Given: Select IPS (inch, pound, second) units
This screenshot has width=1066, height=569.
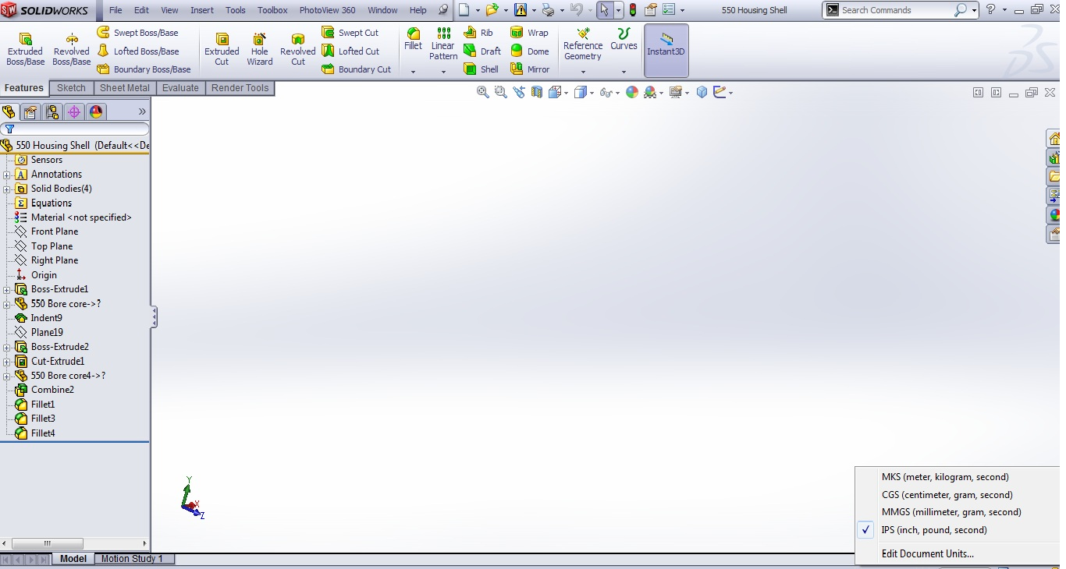Looking at the screenshot, I should [x=934, y=530].
